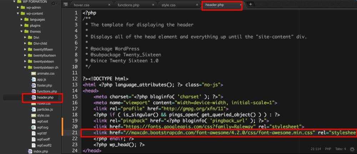This screenshot has height=154, width=357.
Task: Close the hover.css tab
Action: tap(110, 5)
